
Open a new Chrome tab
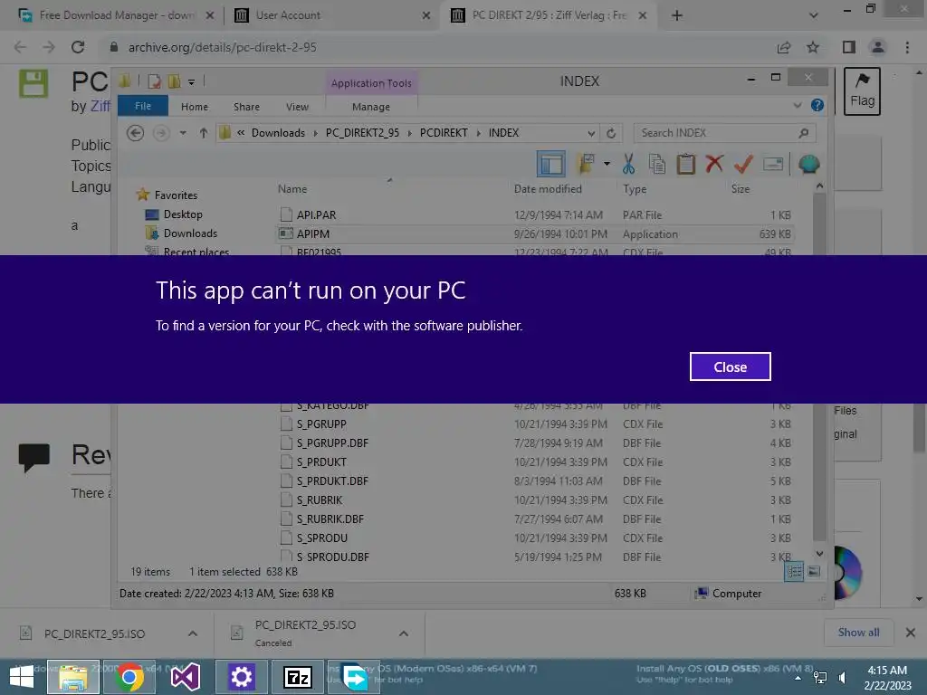point(677,16)
